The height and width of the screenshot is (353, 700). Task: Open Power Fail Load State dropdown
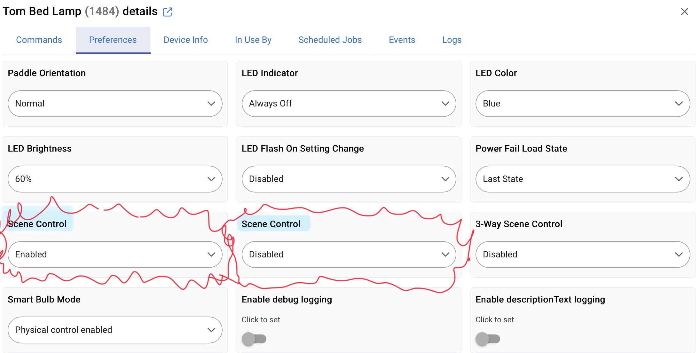coord(582,179)
